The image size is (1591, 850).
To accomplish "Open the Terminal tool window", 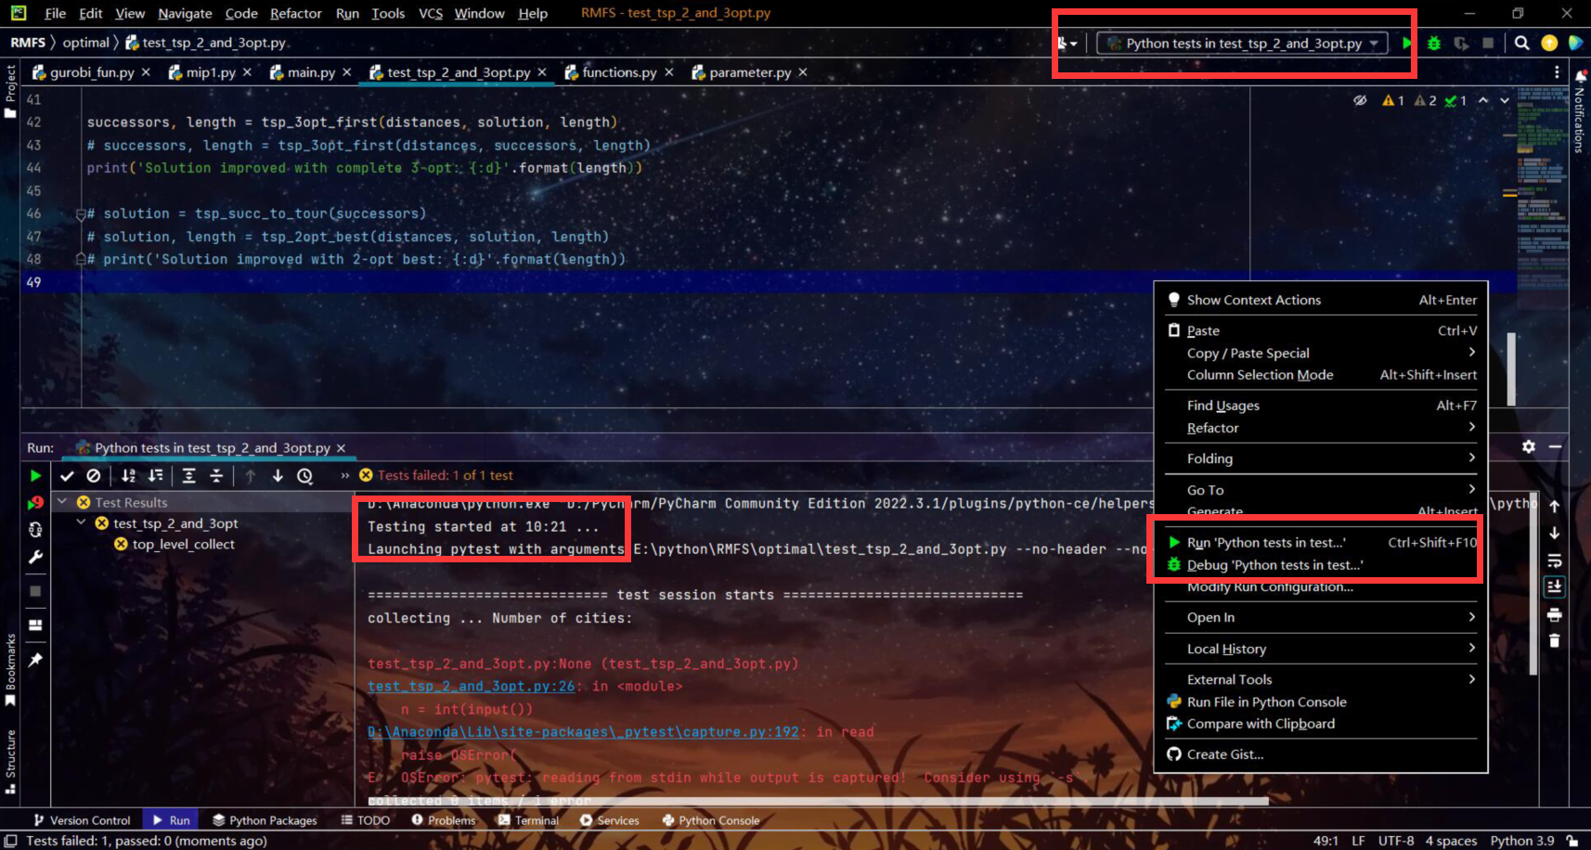I will 528,820.
